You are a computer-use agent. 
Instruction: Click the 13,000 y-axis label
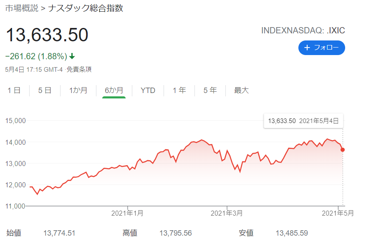15,163
